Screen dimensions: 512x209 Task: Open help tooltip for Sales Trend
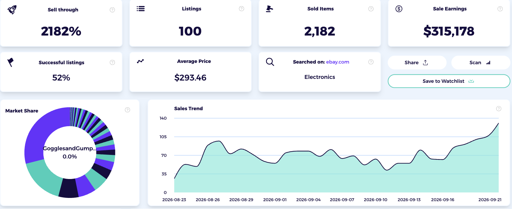[x=499, y=109]
